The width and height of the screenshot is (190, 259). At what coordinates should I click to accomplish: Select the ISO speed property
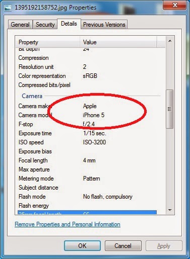31,142
